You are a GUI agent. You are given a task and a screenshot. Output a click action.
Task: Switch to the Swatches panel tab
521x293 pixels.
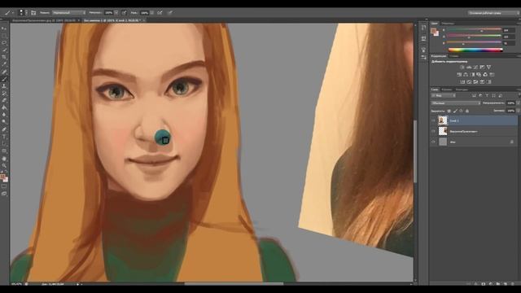coord(448,24)
